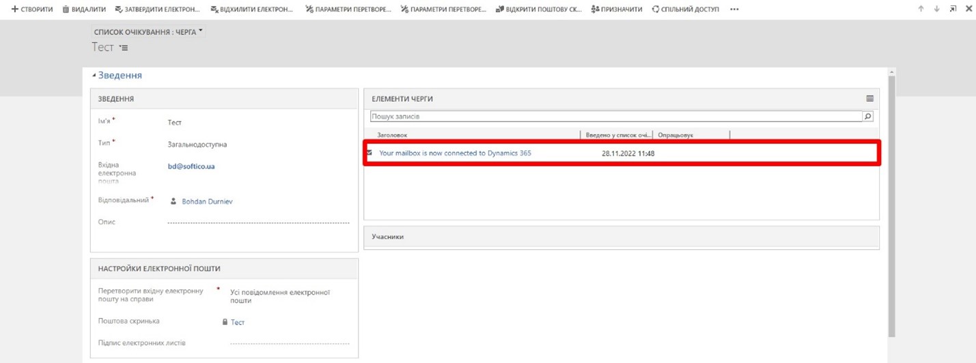Click the Створити (create) plus icon
Image resolution: width=976 pixels, height=363 pixels.
[14, 10]
